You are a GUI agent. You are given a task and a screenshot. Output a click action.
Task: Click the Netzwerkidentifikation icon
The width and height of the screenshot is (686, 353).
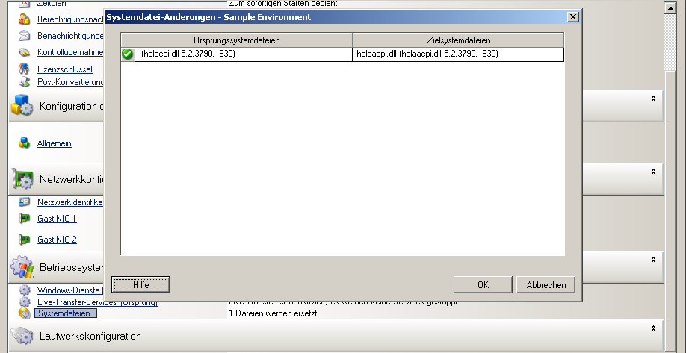click(x=24, y=202)
